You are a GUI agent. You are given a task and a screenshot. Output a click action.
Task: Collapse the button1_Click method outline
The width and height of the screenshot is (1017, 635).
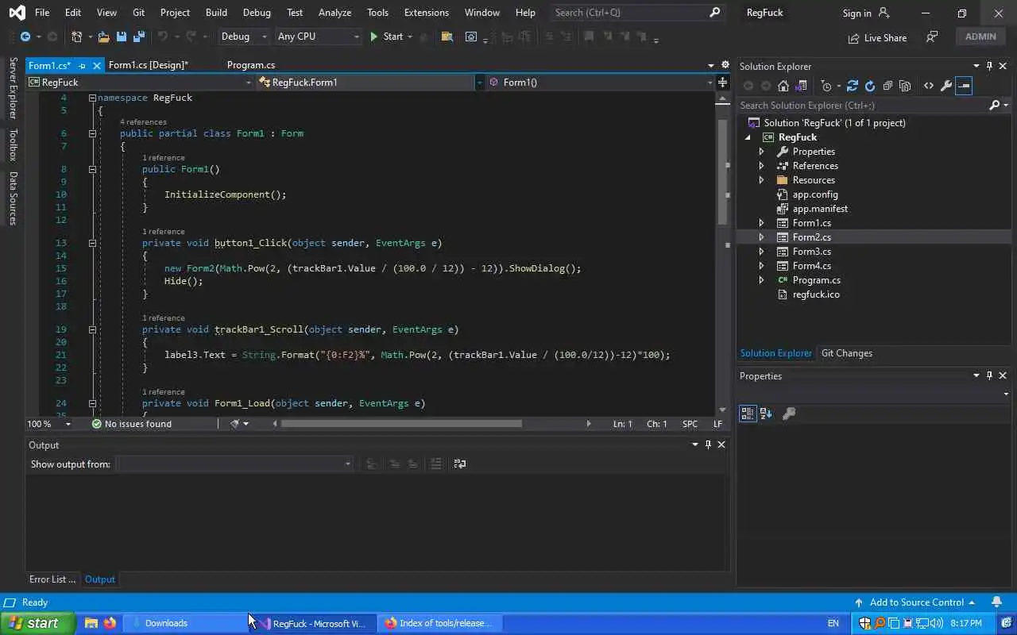click(92, 243)
